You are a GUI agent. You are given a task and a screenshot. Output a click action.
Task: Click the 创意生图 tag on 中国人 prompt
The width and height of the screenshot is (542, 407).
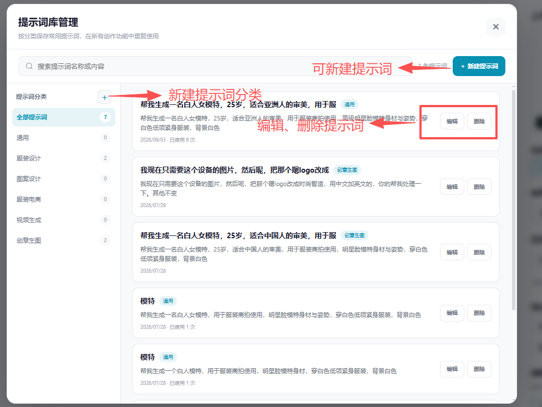pyautogui.click(x=354, y=235)
